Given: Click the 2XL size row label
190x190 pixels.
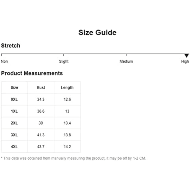Looking at the screenshot, I should coord(14,123).
